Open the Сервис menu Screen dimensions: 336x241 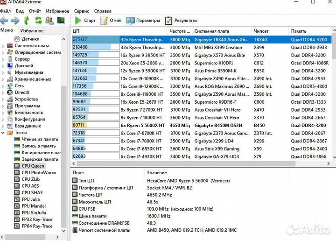click(x=82, y=11)
